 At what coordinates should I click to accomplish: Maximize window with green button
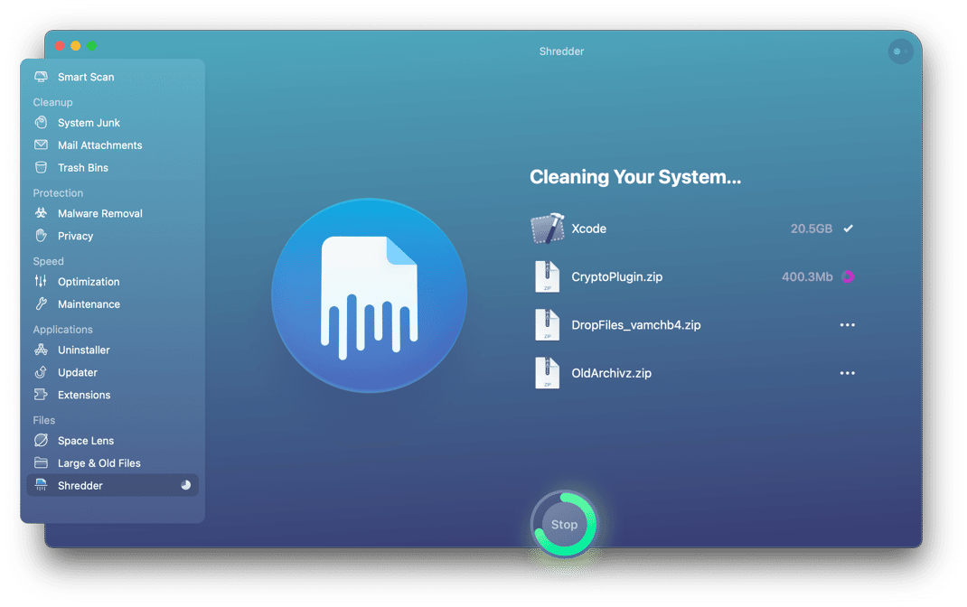point(91,45)
